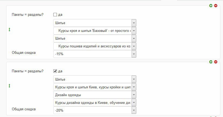Click 'Пакеты = разделы?' label in bottom block
The height and width of the screenshot is (117, 223).
(x=28, y=71)
